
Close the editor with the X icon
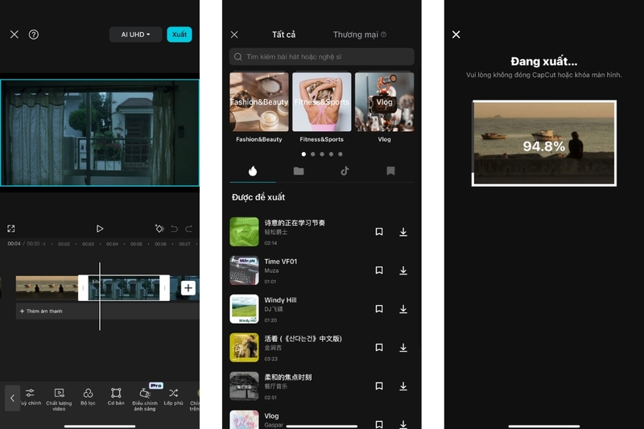(x=14, y=35)
